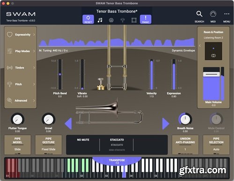Click the first green keyswitch key
The width and height of the screenshot is (234, 181).
point(69,165)
